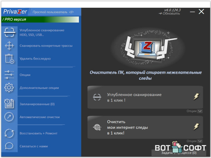Viewport: 211px width, 158px height.
Task: Click the globe icon in the internet traces card
Action: [x=97, y=127]
